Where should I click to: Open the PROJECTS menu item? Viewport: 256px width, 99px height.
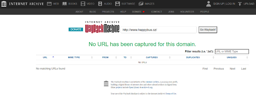(108, 12)
